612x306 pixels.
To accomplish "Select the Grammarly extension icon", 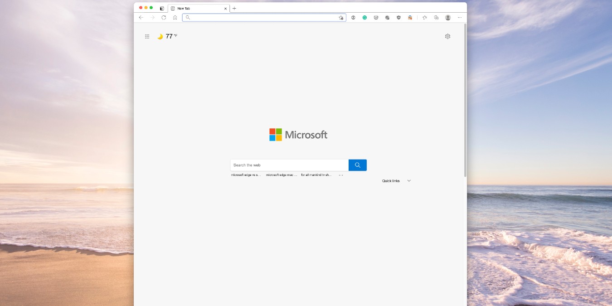I will (365, 17).
